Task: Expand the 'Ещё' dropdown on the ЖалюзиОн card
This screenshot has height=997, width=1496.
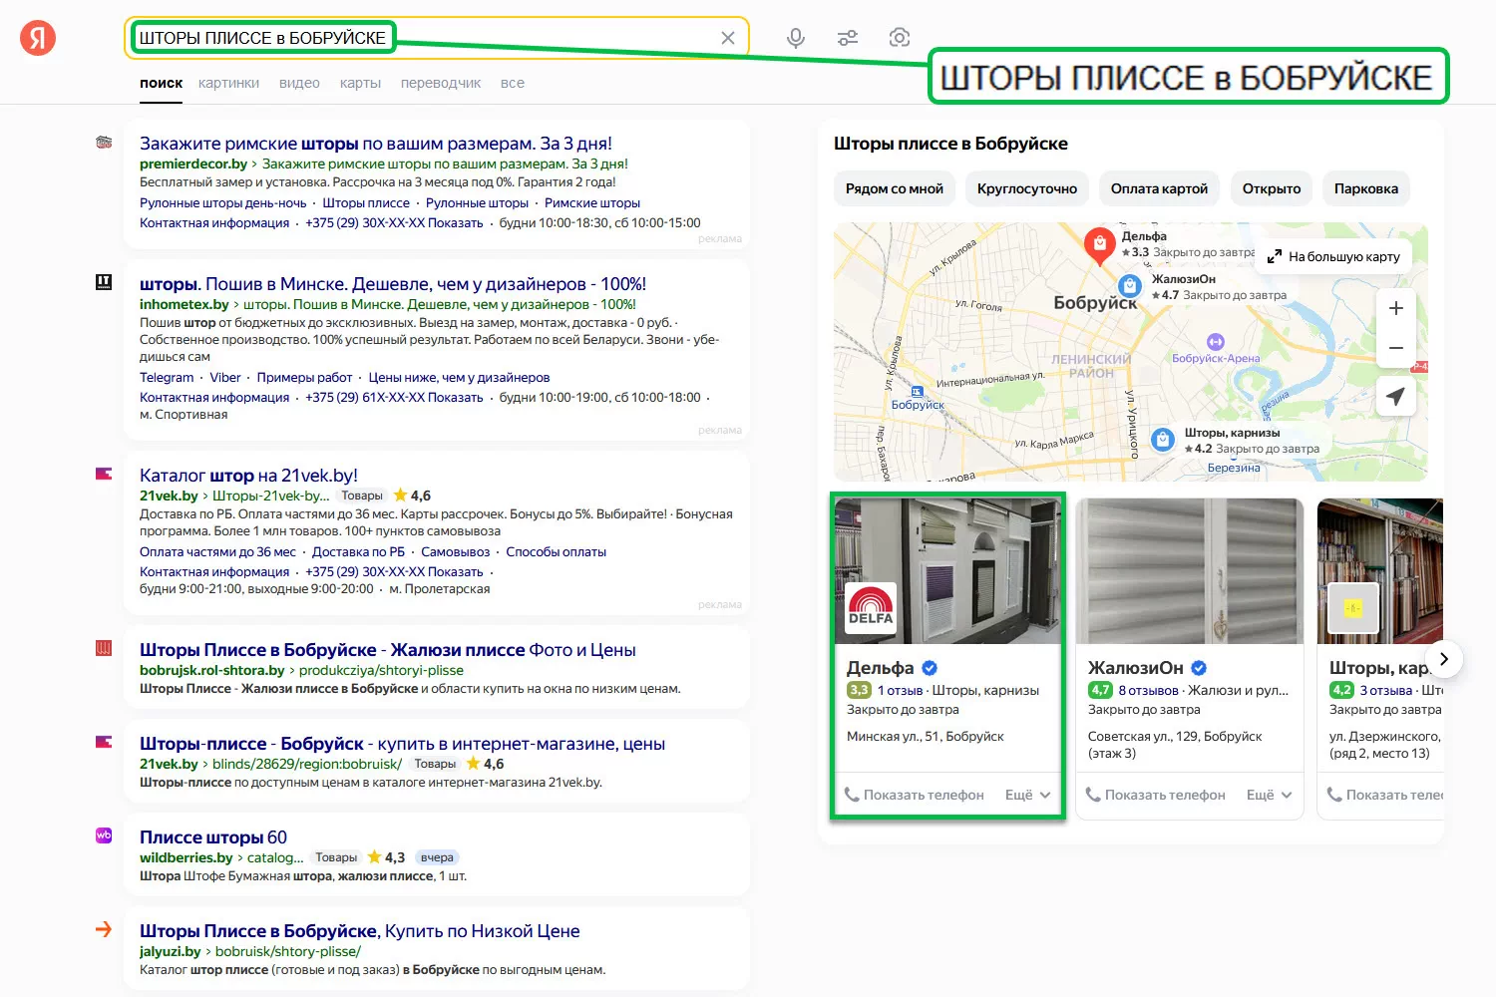Action: click(x=1270, y=795)
